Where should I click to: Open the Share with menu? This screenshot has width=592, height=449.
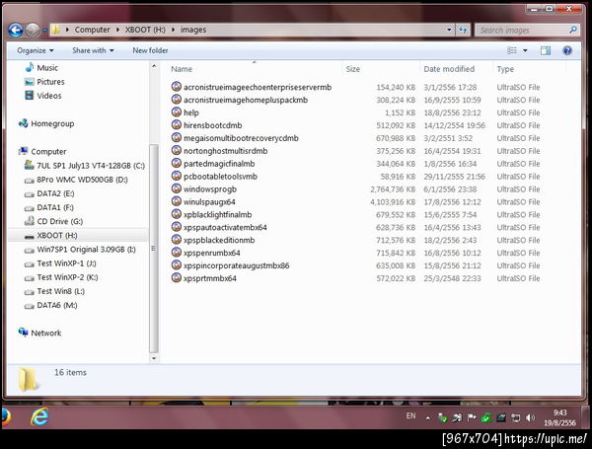(93, 50)
